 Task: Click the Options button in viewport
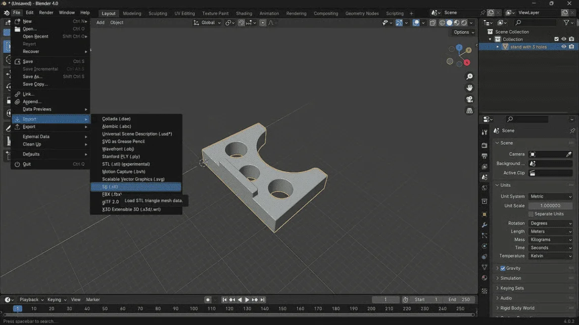(464, 32)
